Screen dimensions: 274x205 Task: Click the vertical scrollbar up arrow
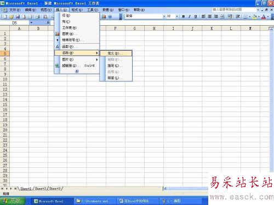tap(272, 29)
